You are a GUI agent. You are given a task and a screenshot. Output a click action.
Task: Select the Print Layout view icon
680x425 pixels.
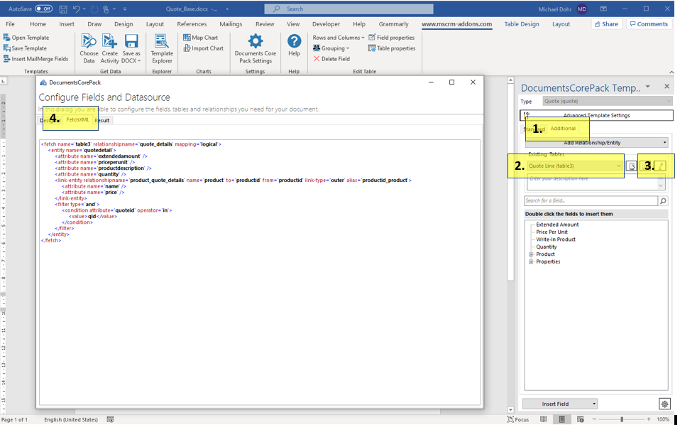click(561, 419)
